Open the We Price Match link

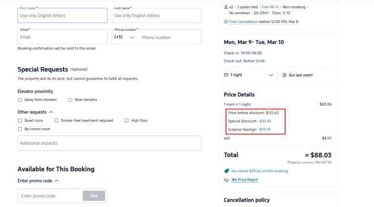pos(245,180)
